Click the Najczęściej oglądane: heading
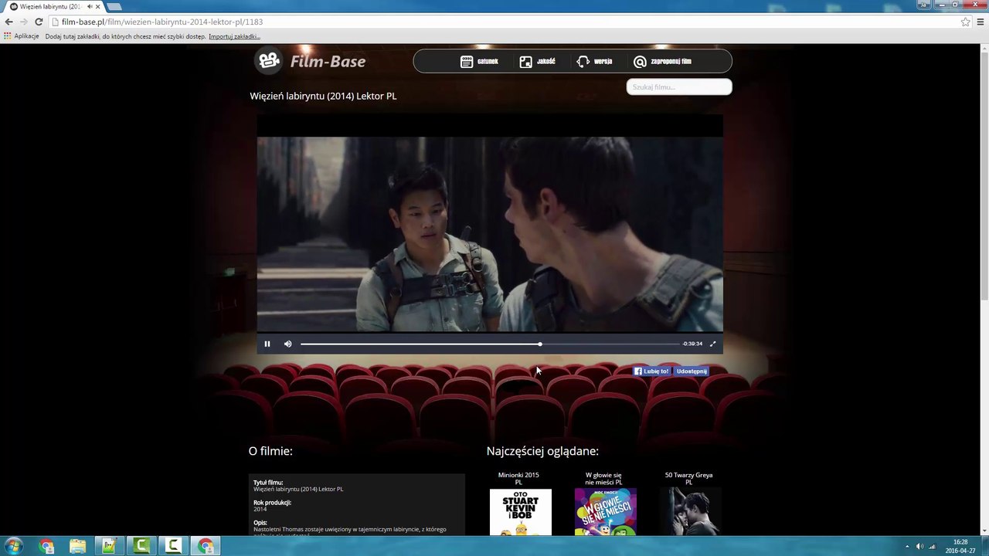The image size is (989, 556). coord(542,451)
